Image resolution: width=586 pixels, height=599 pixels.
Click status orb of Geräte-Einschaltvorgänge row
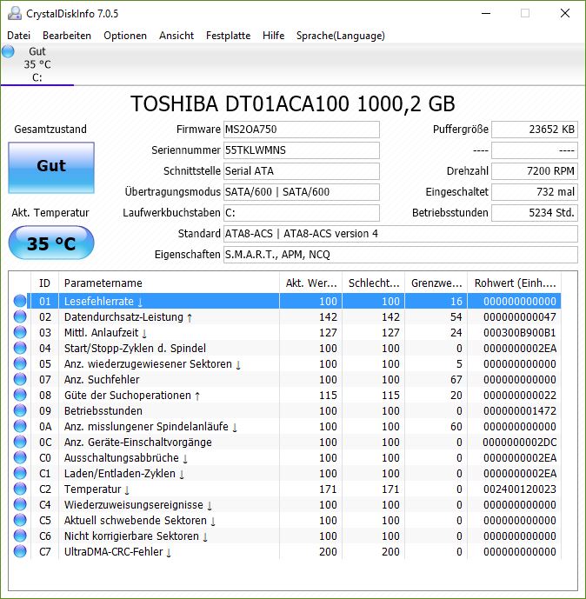(x=20, y=442)
